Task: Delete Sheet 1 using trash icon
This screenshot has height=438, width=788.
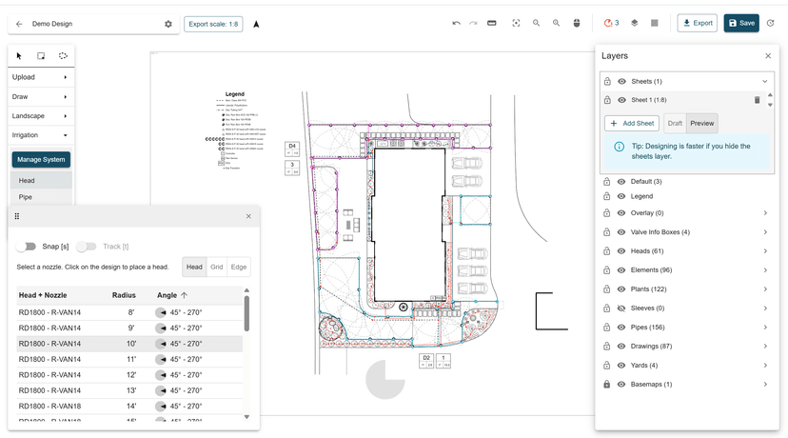Action: point(758,100)
